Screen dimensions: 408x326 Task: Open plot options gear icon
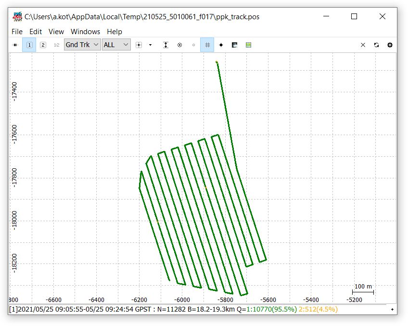click(x=390, y=45)
